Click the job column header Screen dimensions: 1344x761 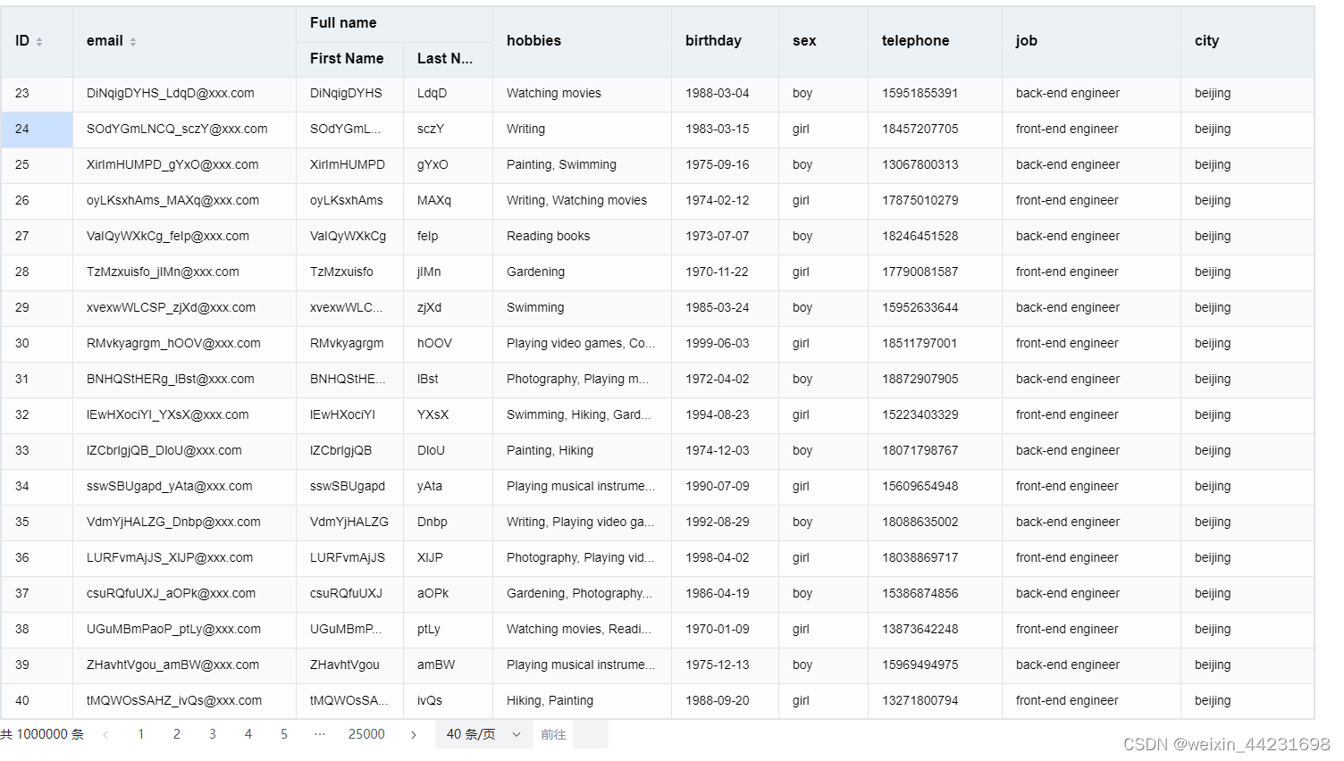pyautogui.click(x=1091, y=41)
